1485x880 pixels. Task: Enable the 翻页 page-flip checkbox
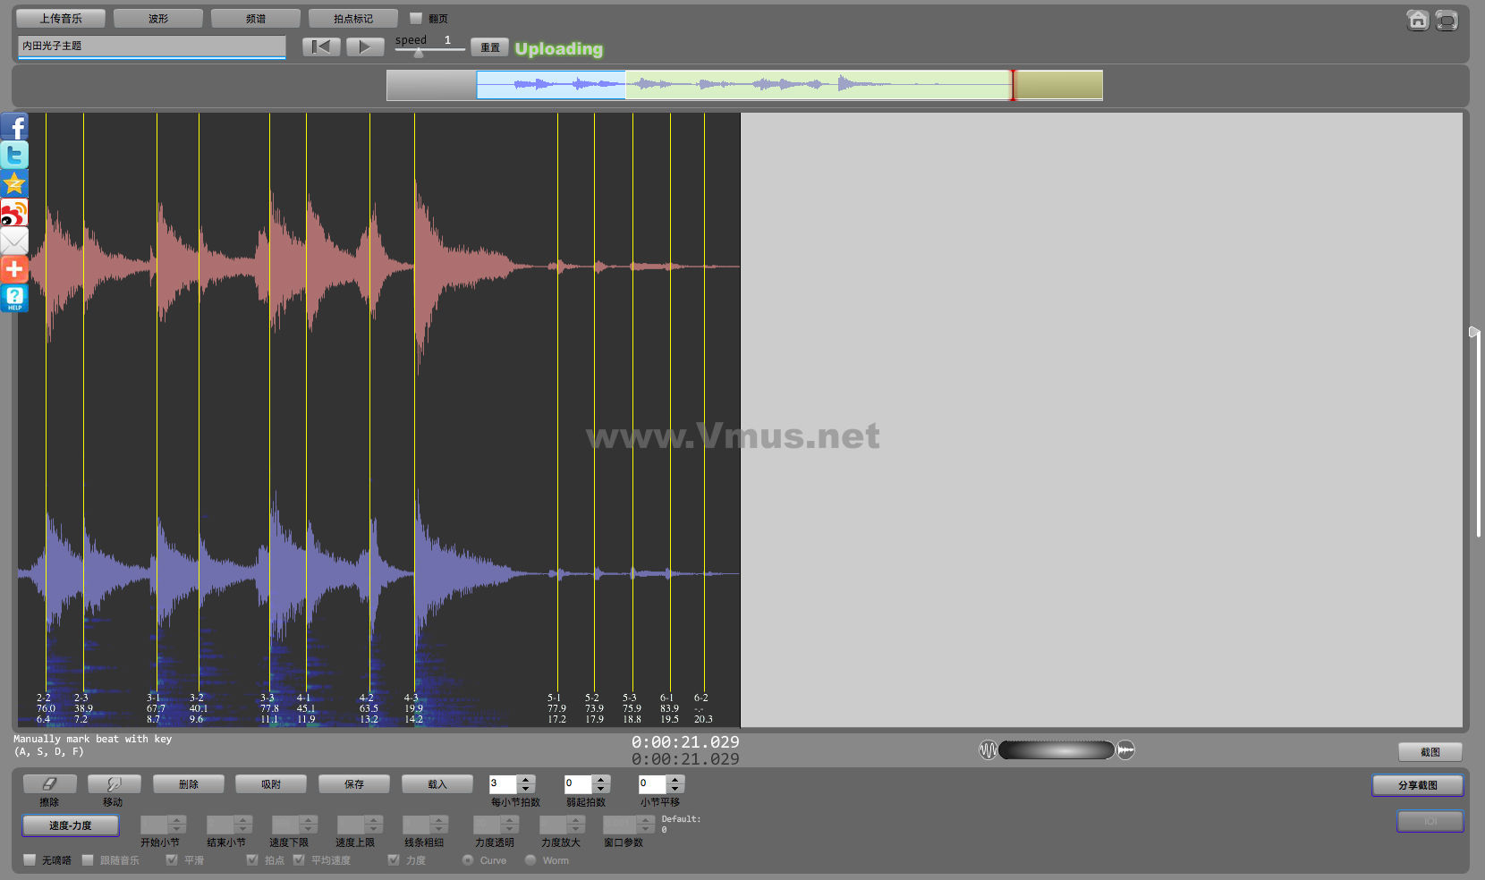(416, 18)
